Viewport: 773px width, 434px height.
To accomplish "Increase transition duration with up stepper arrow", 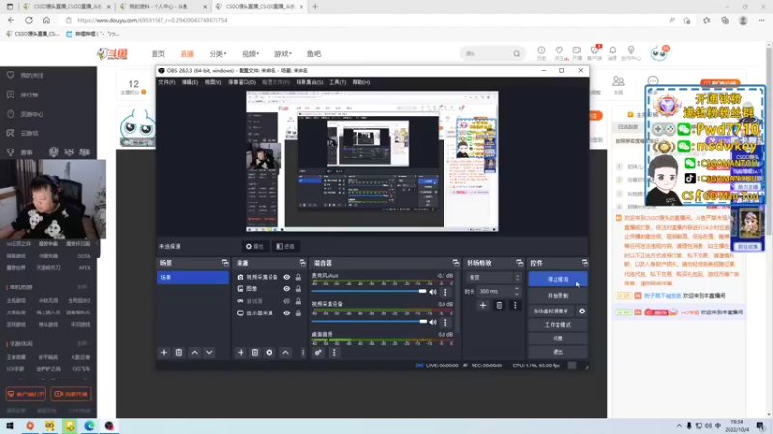I will click(517, 289).
